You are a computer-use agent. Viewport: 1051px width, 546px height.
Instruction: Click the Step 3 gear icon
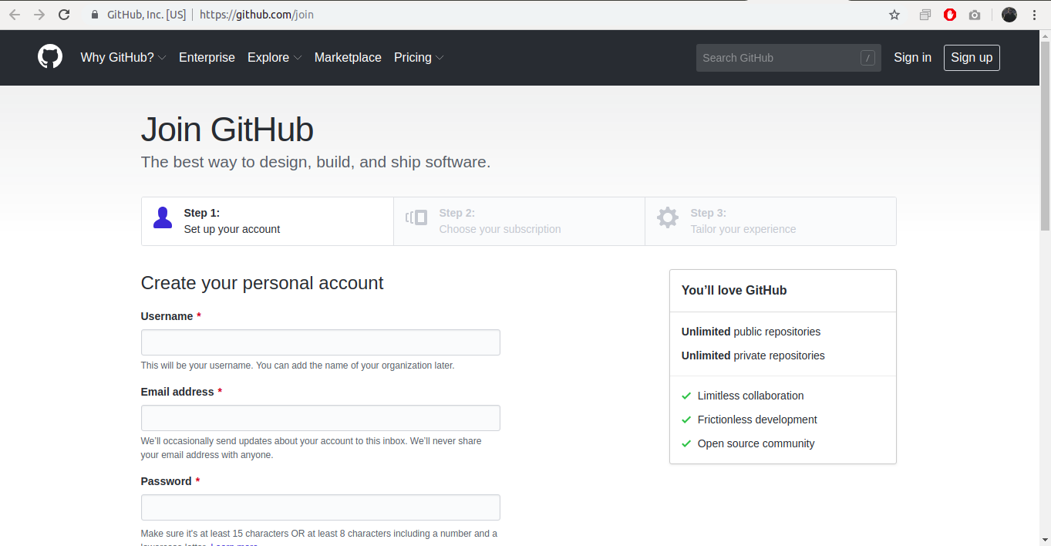click(x=668, y=217)
